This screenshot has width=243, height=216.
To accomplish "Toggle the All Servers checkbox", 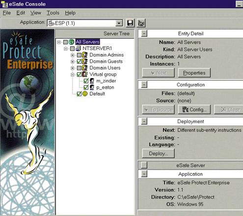I will coord(65,42).
